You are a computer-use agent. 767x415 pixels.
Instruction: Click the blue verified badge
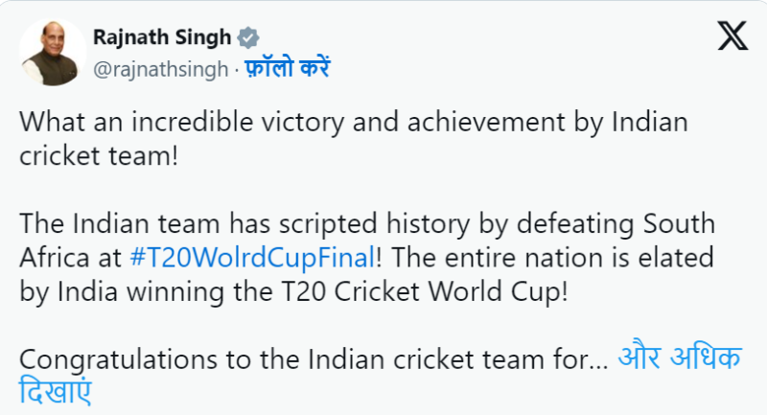point(248,38)
